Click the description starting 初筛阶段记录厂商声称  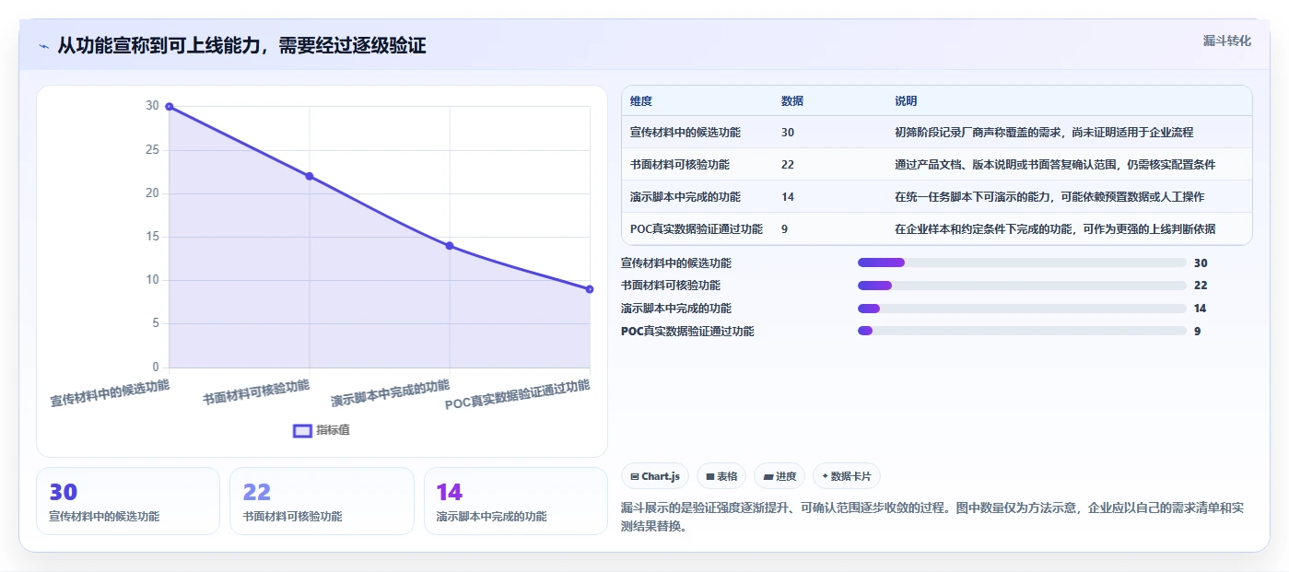pyautogui.click(x=1044, y=133)
